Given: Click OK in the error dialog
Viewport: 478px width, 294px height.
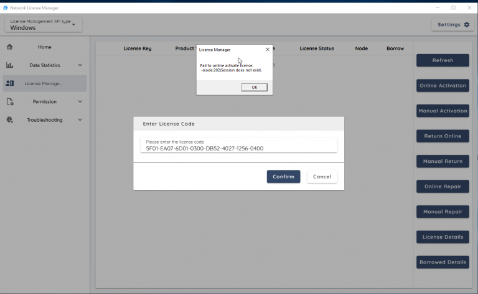Looking at the screenshot, I should point(254,88).
